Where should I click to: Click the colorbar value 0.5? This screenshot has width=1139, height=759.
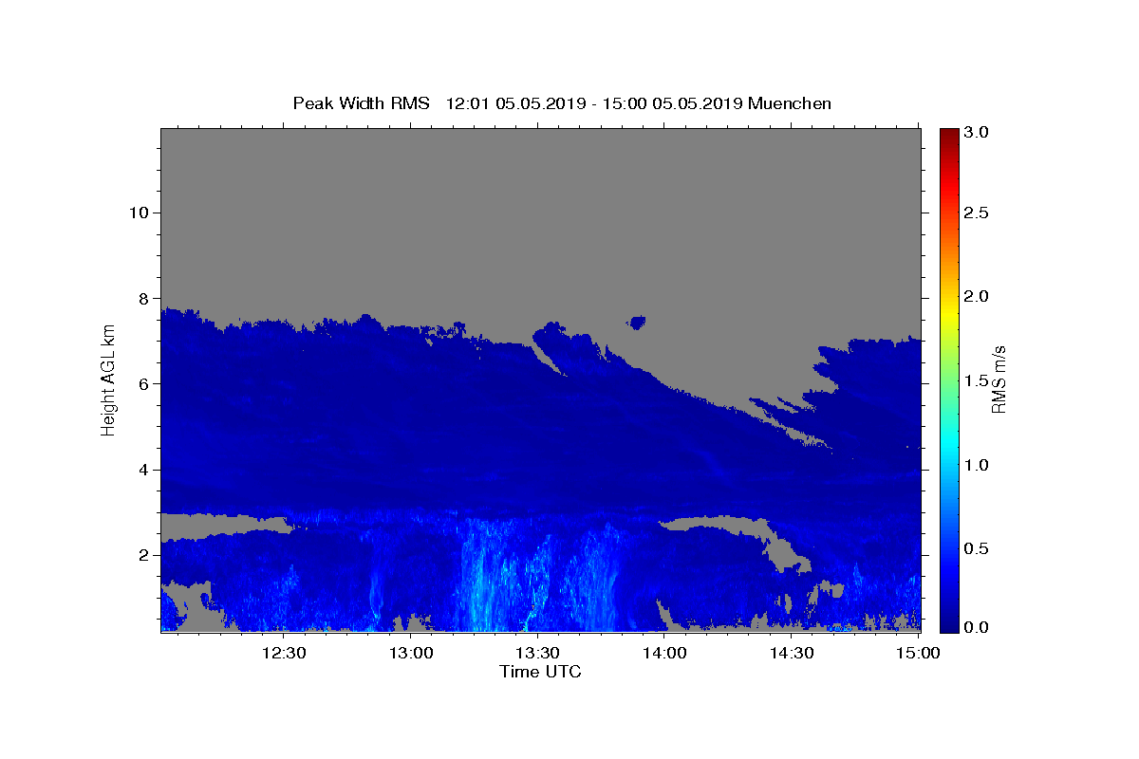click(x=978, y=548)
